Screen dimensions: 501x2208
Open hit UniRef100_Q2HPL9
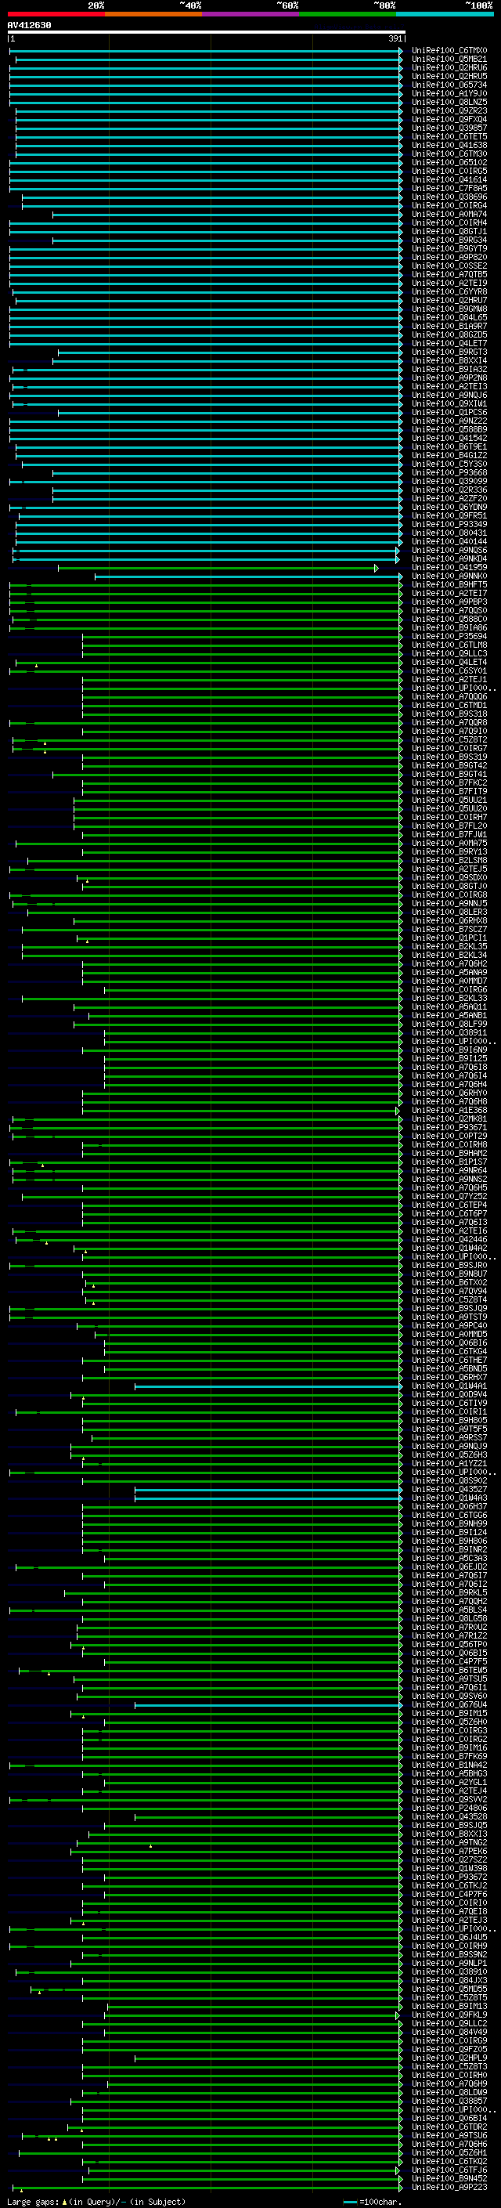[449, 2059]
